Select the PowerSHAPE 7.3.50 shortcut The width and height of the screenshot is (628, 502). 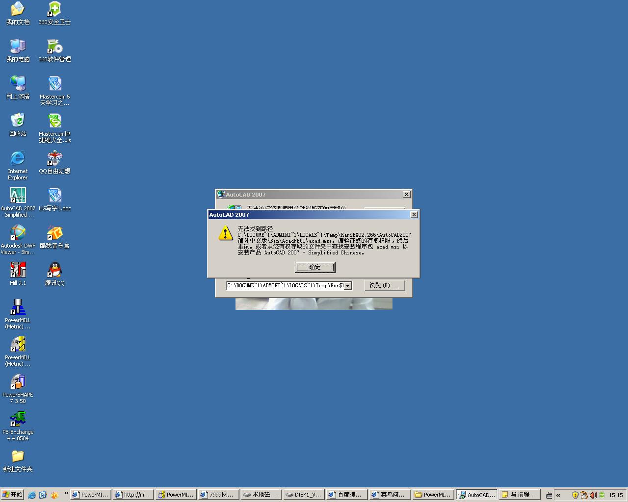[x=18, y=389]
